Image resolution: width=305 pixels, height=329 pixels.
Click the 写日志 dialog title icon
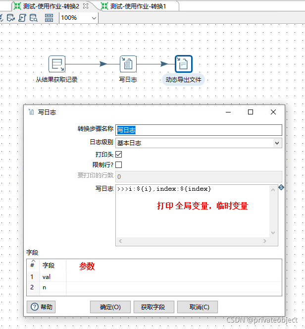click(x=31, y=112)
